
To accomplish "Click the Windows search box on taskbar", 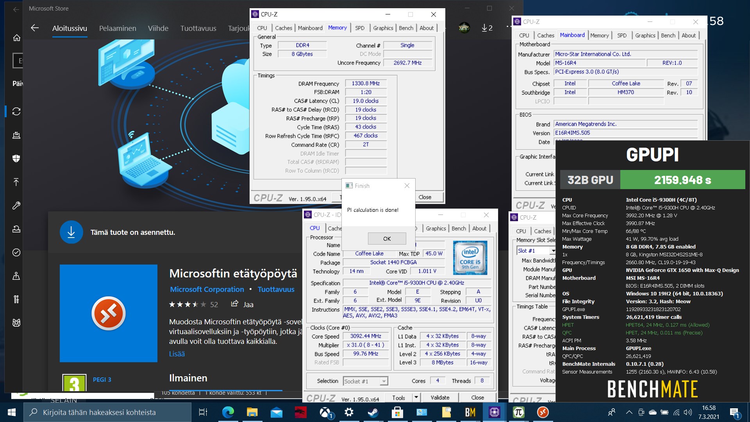I will (107, 412).
